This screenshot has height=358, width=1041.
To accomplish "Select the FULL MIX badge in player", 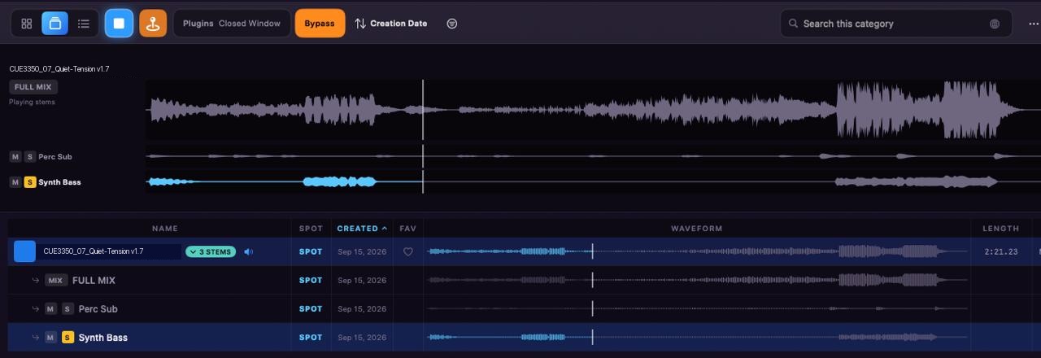I will coord(33,87).
